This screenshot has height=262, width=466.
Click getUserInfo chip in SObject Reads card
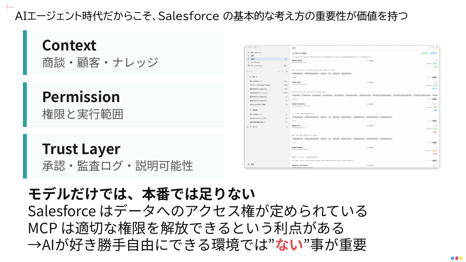pos(336,73)
